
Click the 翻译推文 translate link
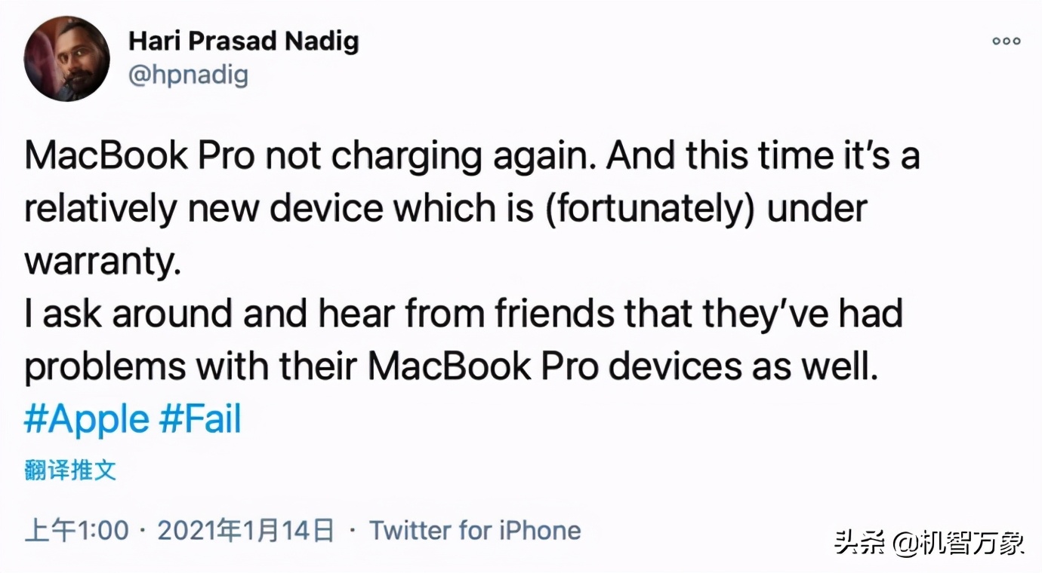70,469
